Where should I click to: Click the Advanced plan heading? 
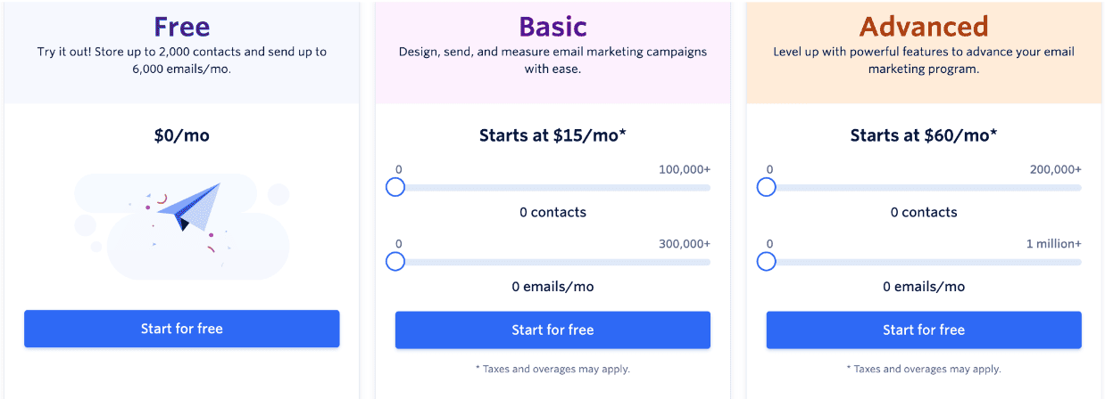coord(924,25)
